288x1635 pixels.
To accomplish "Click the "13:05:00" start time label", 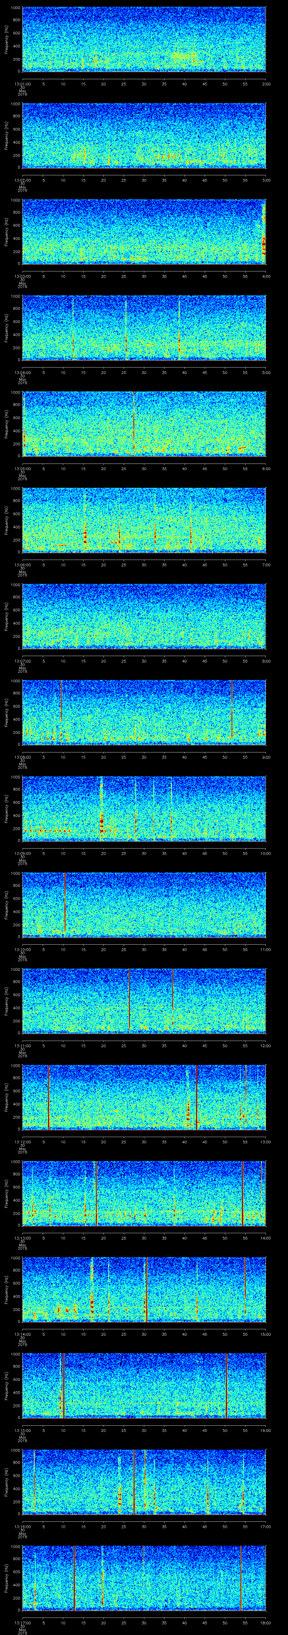I will coord(23,468).
